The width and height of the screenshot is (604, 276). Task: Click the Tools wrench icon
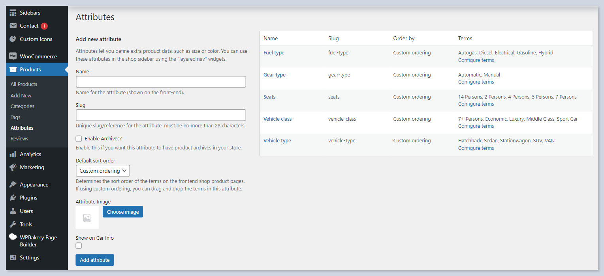pyautogui.click(x=13, y=224)
